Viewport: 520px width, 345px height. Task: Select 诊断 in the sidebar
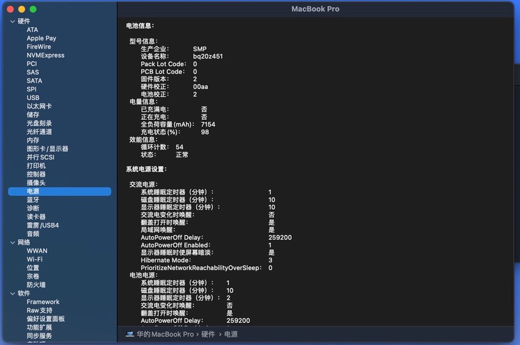coord(33,209)
